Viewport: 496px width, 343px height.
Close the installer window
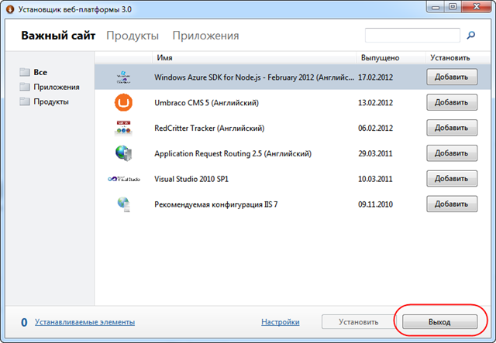[x=477, y=7]
